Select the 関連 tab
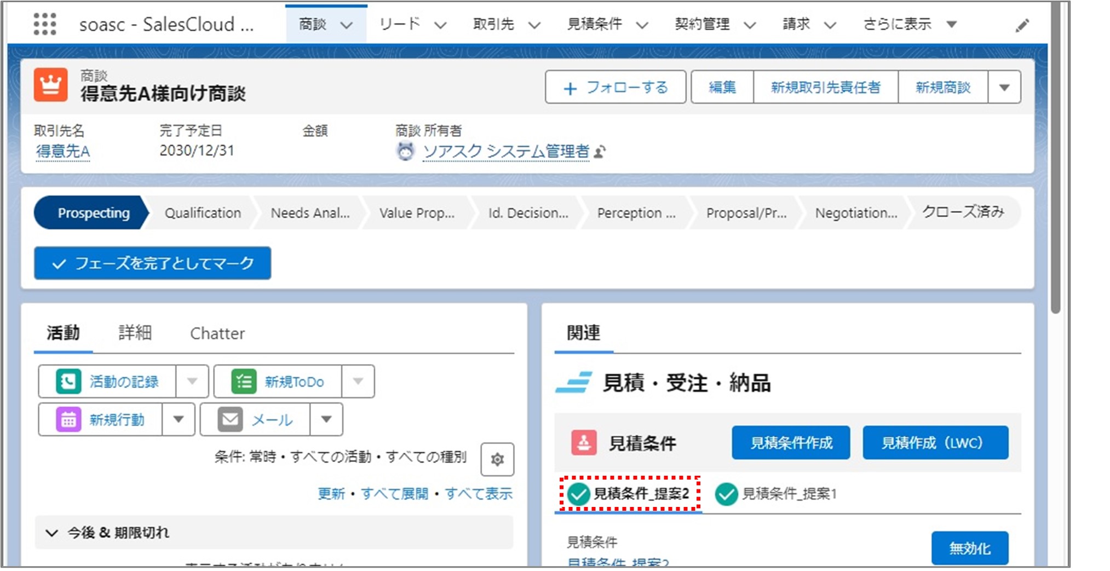The image size is (1110, 571). click(x=583, y=333)
